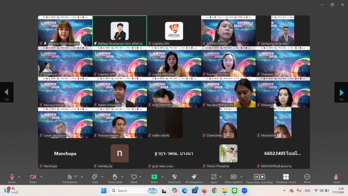Stop the meeting recording
This screenshot has height=196, width=348.
[x=262, y=177]
